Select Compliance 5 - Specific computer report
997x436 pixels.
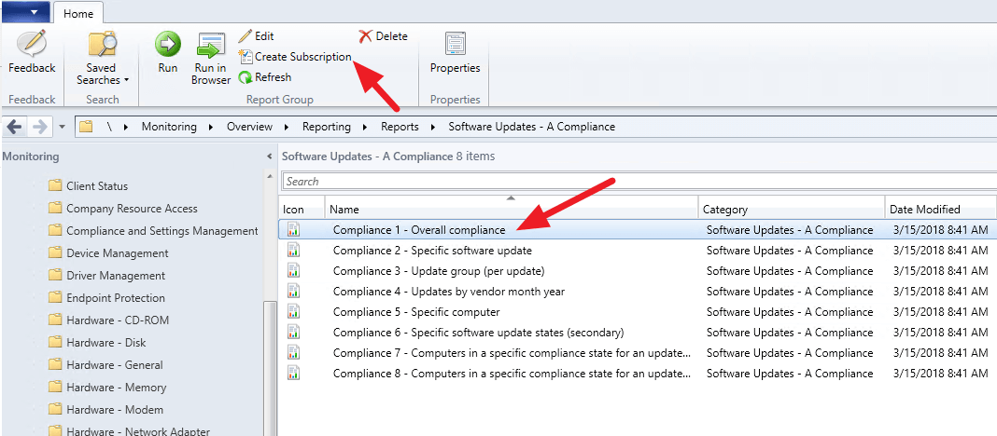(x=416, y=312)
